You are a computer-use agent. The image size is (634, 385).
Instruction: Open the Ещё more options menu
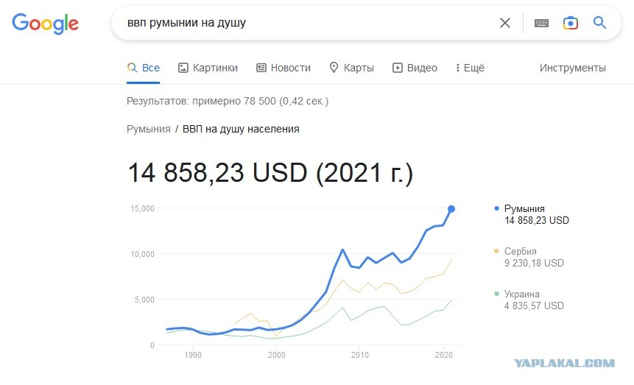click(470, 68)
